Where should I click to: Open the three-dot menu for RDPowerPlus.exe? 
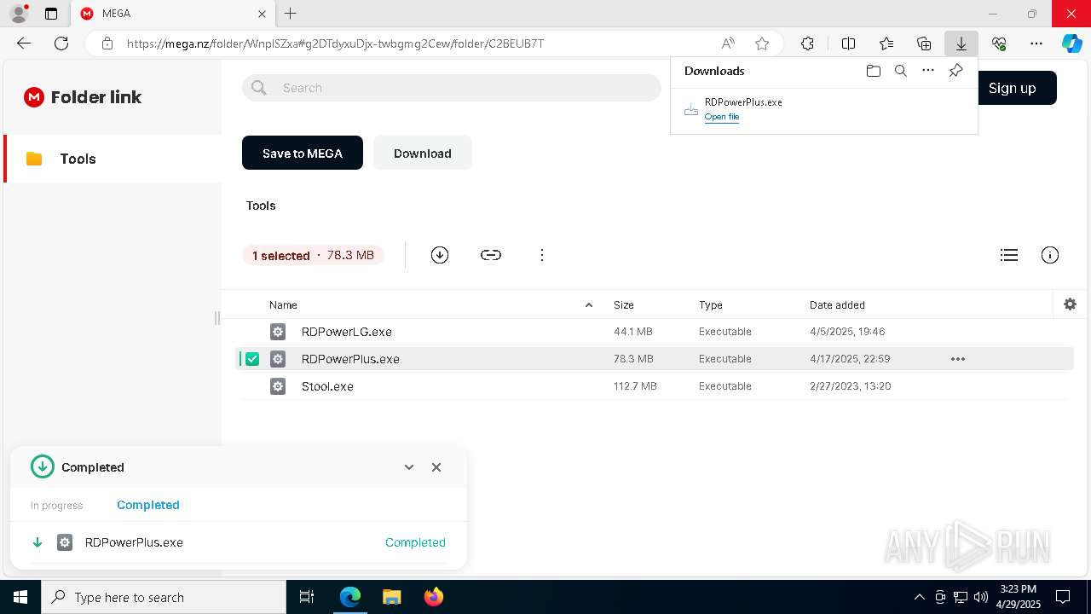click(958, 359)
